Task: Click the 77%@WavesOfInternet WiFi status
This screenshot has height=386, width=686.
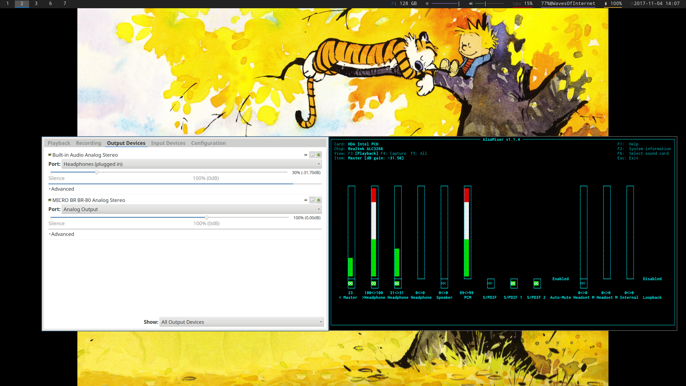Action: [x=568, y=4]
